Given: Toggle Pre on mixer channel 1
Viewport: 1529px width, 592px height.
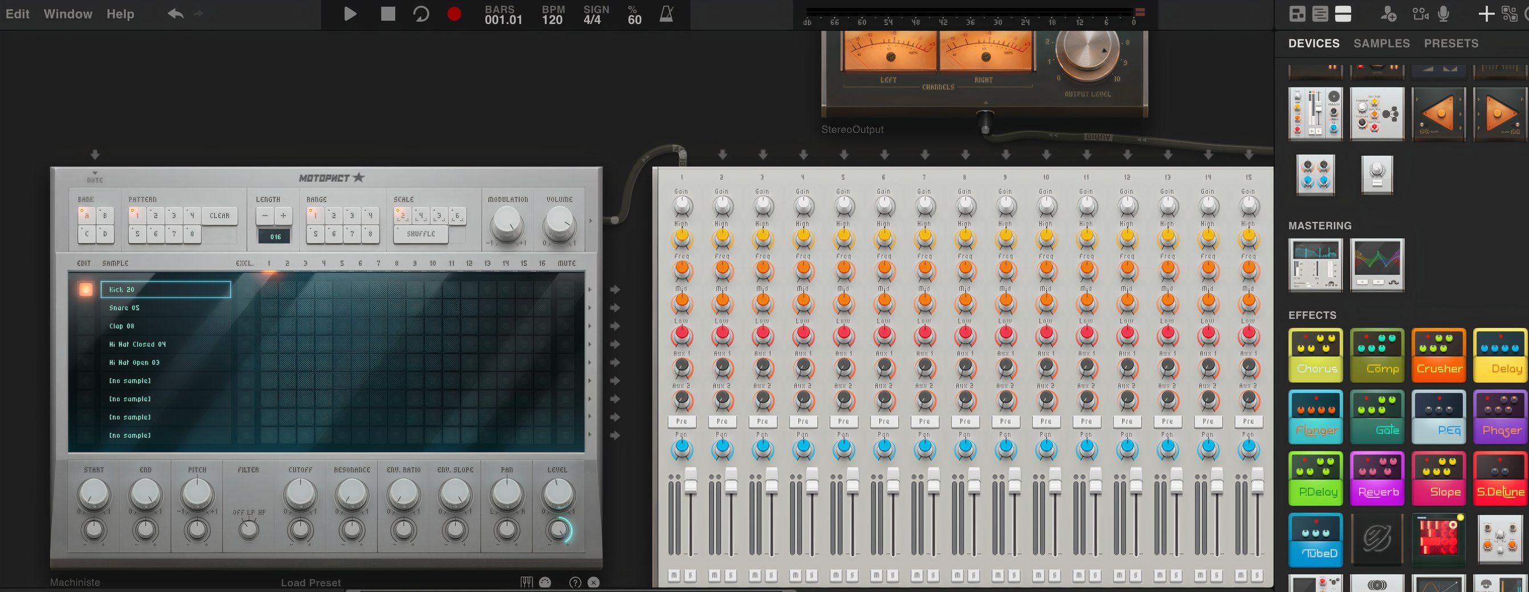Looking at the screenshot, I should 681,421.
